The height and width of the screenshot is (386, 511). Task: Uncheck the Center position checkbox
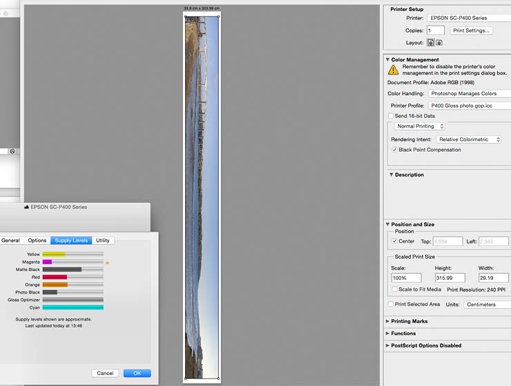pyautogui.click(x=395, y=241)
